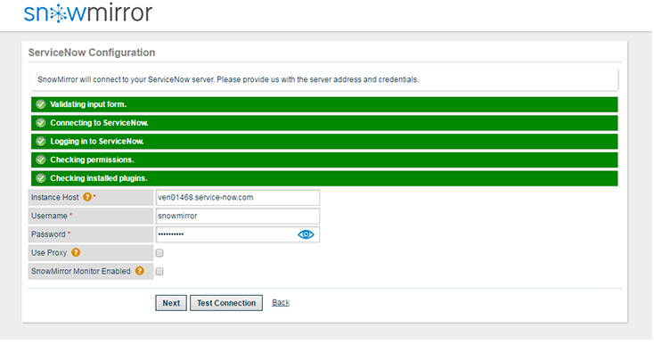Click the 'Checking permissions.' status text
The width and height of the screenshot is (654, 344).
coord(92,160)
